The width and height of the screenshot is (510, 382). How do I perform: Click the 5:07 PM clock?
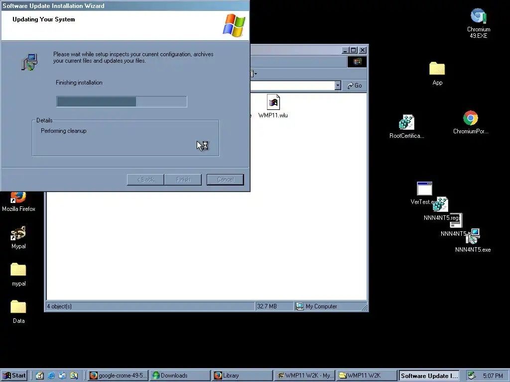(493, 376)
